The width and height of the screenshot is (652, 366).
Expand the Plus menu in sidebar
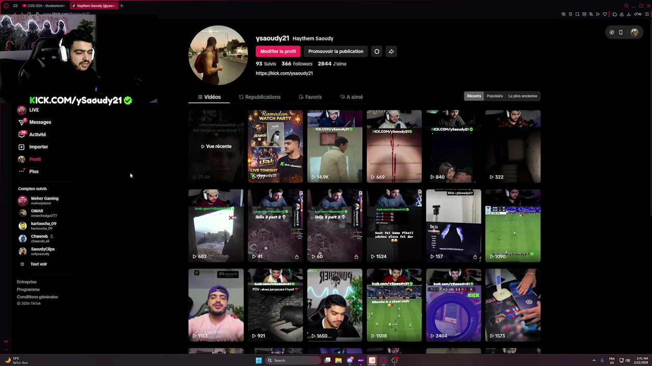[28, 171]
